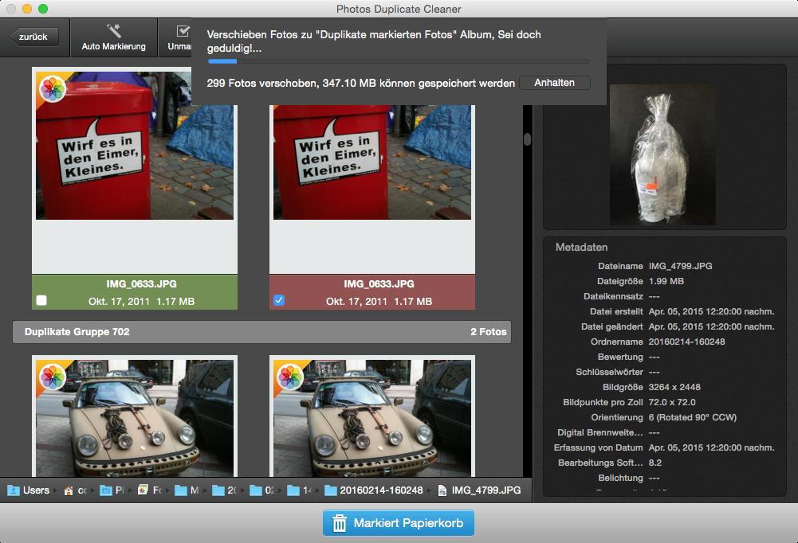Click the Metadaten section heading
Image resolution: width=798 pixels, height=543 pixels.
point(581,247)
